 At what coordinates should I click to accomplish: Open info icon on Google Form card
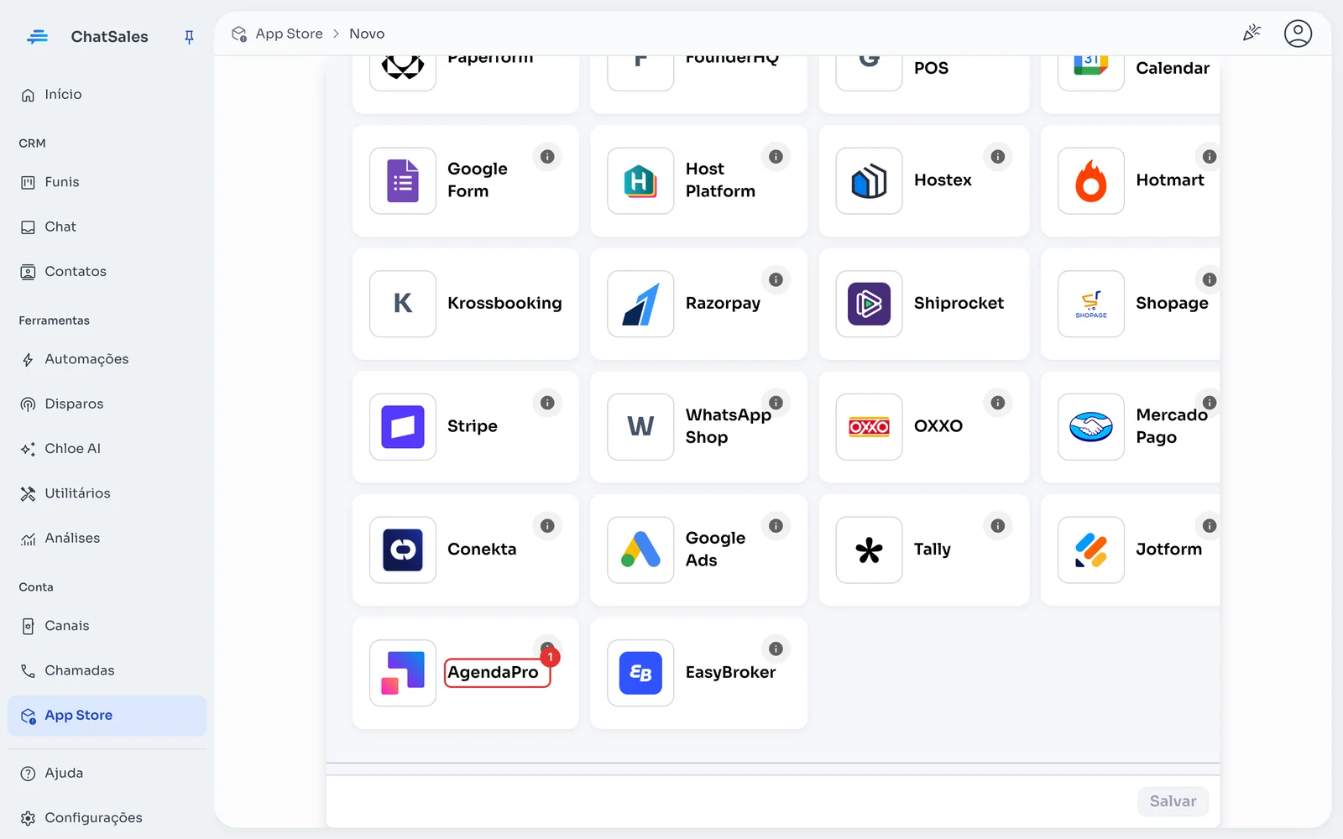click(x=547, y=157)
